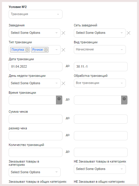Clear День недели транзакции with X icon
139x186 pixels.
(x=63, y=83)
